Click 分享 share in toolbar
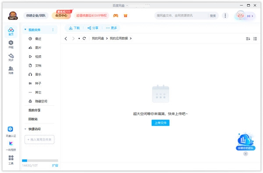The width and height of the screenshot is (263, 173). pos(93,28)
